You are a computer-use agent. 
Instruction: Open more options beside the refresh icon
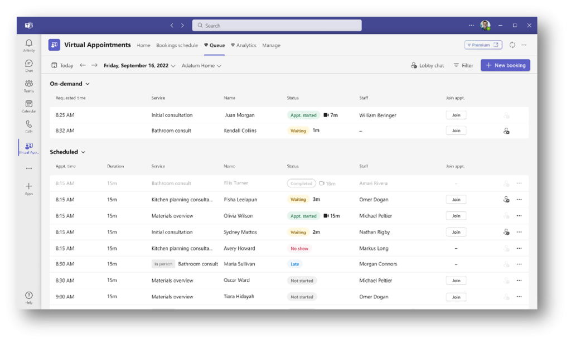524,45
